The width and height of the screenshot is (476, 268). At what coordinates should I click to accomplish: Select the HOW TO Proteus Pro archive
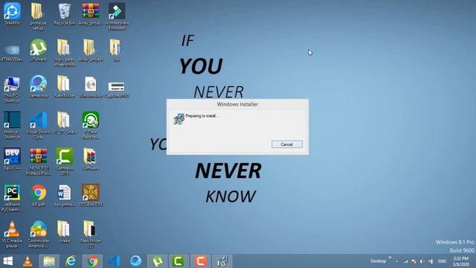click(x=38, y=162)
